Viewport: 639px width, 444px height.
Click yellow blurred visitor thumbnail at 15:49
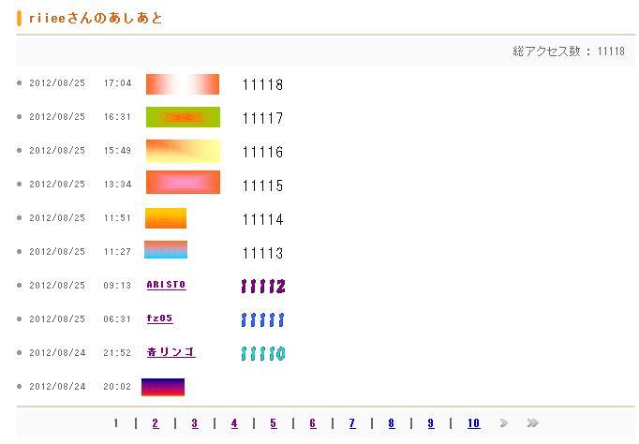click(x=183, y=151)
